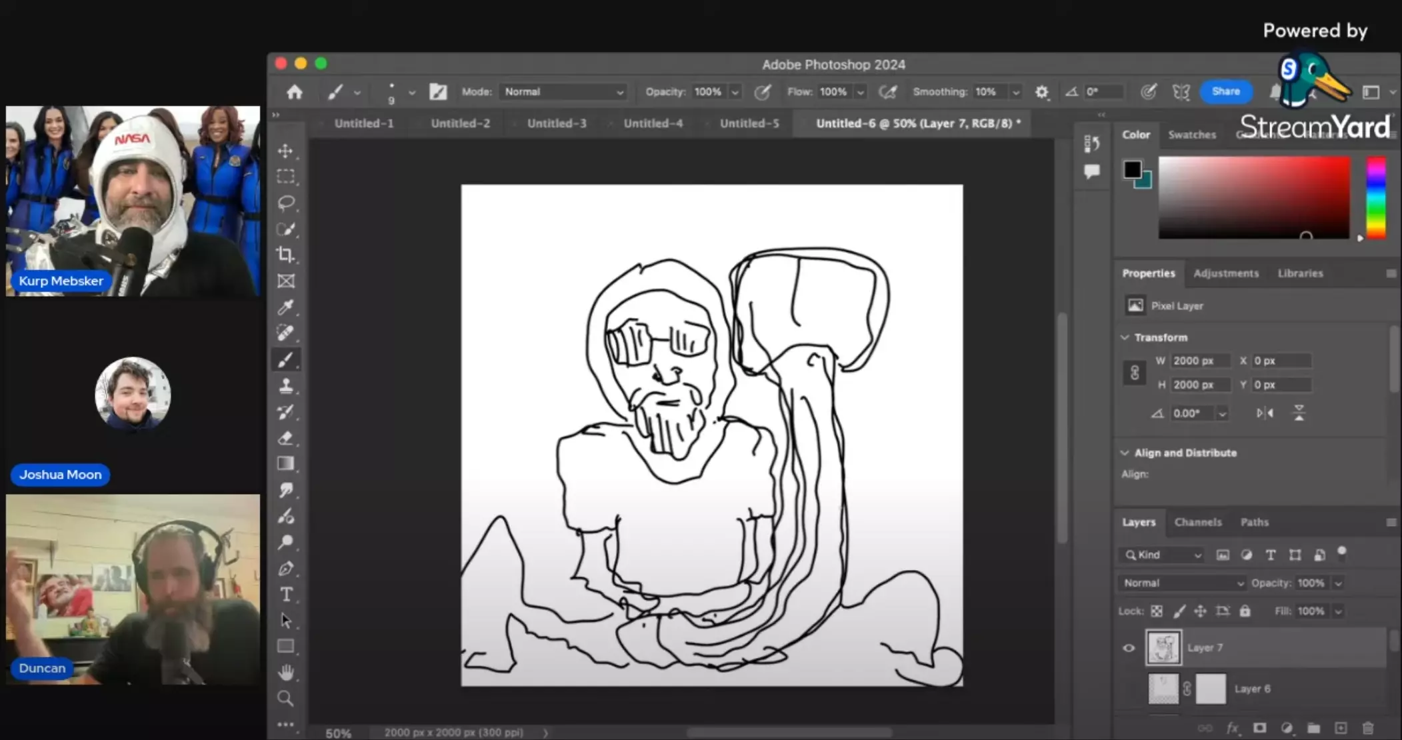
Task: Select the Gradient tool
Action: point(285,464)
